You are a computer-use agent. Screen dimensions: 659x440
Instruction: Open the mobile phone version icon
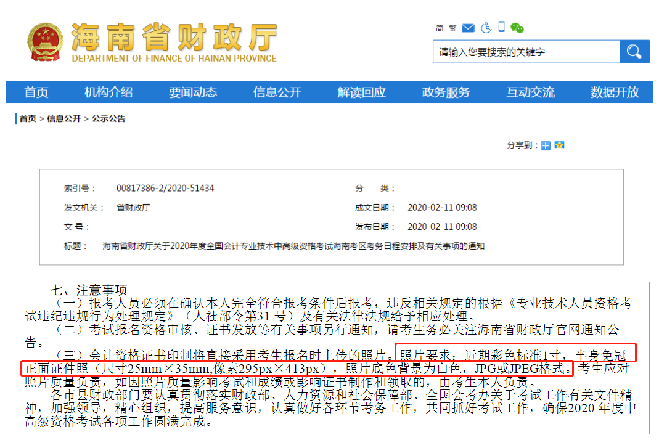click(502, 27)
